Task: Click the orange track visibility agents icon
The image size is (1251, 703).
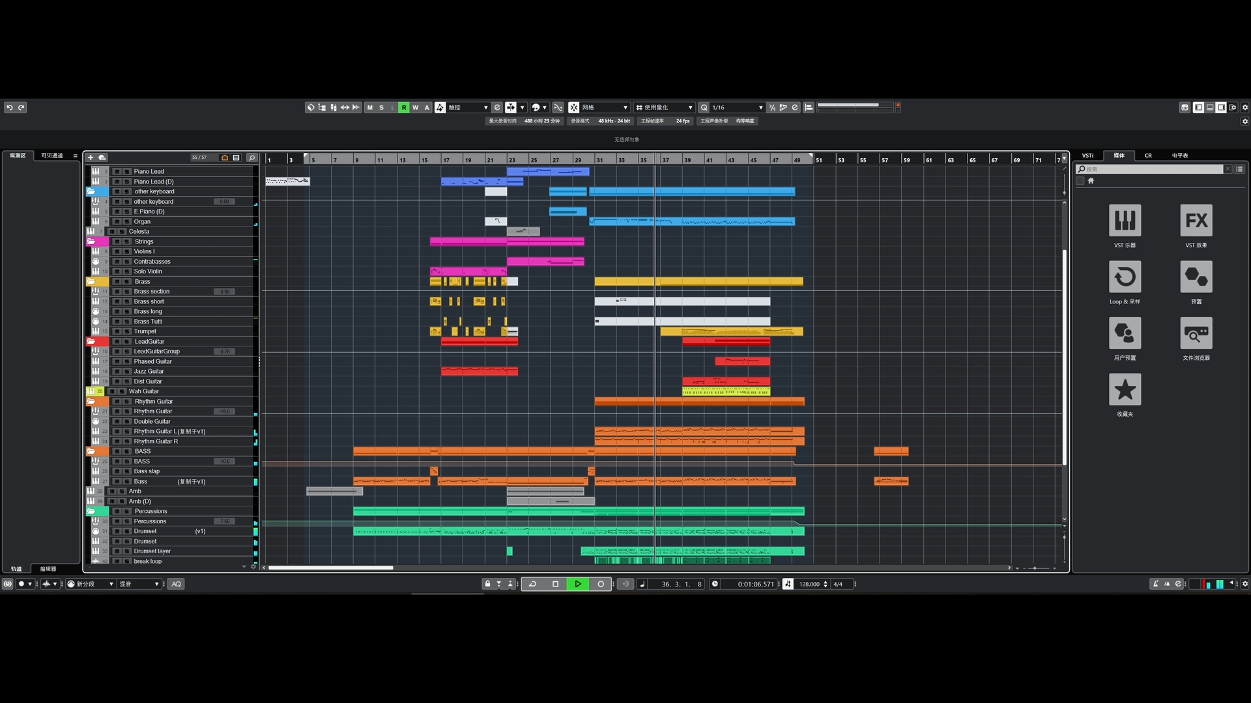Action: click(225, 158)
